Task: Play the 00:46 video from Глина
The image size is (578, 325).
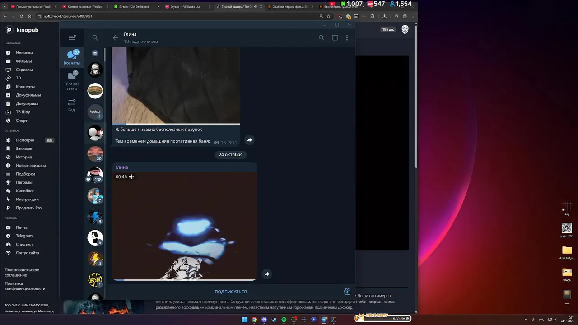Action: tap(184, 226)
